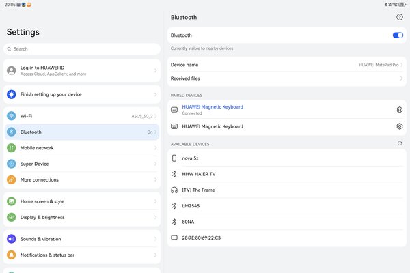Focus the Settings search field
Screen dimensions: 410x273
(x=82, y=49)
